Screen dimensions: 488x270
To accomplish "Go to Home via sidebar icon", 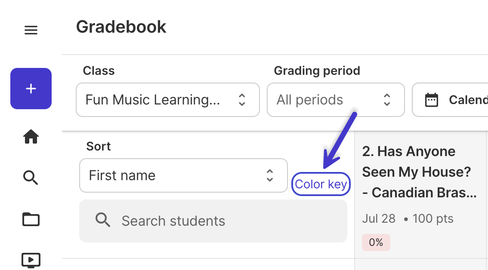I will click(31, 137).
